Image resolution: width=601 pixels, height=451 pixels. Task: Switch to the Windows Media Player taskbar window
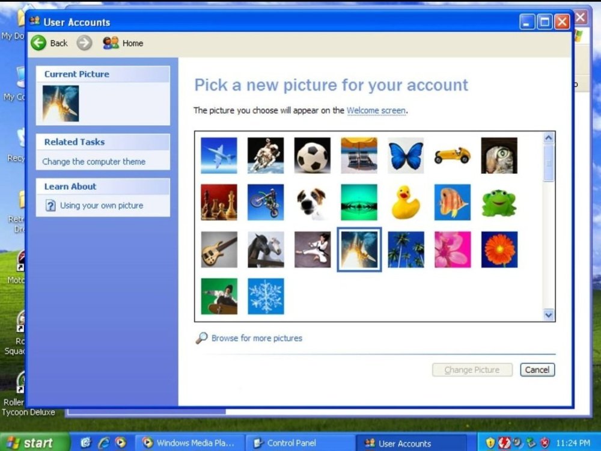coord(189,443)
